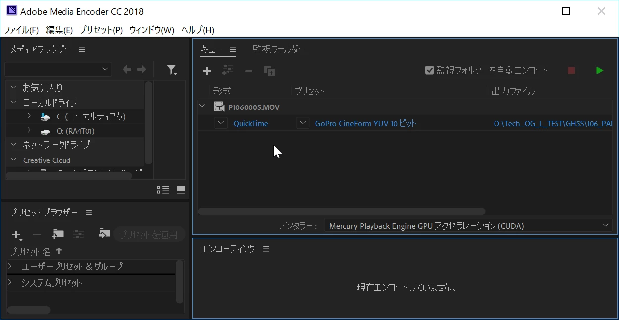619x320 pixels.
Task: Click the import preset icon
Action: pyautogui.click(x=104, y=233)
